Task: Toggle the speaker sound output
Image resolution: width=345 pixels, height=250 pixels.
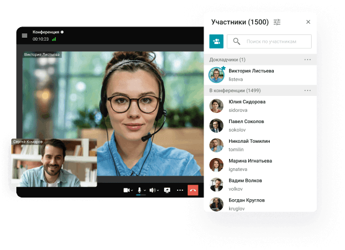Action: (x=152, y=190)
